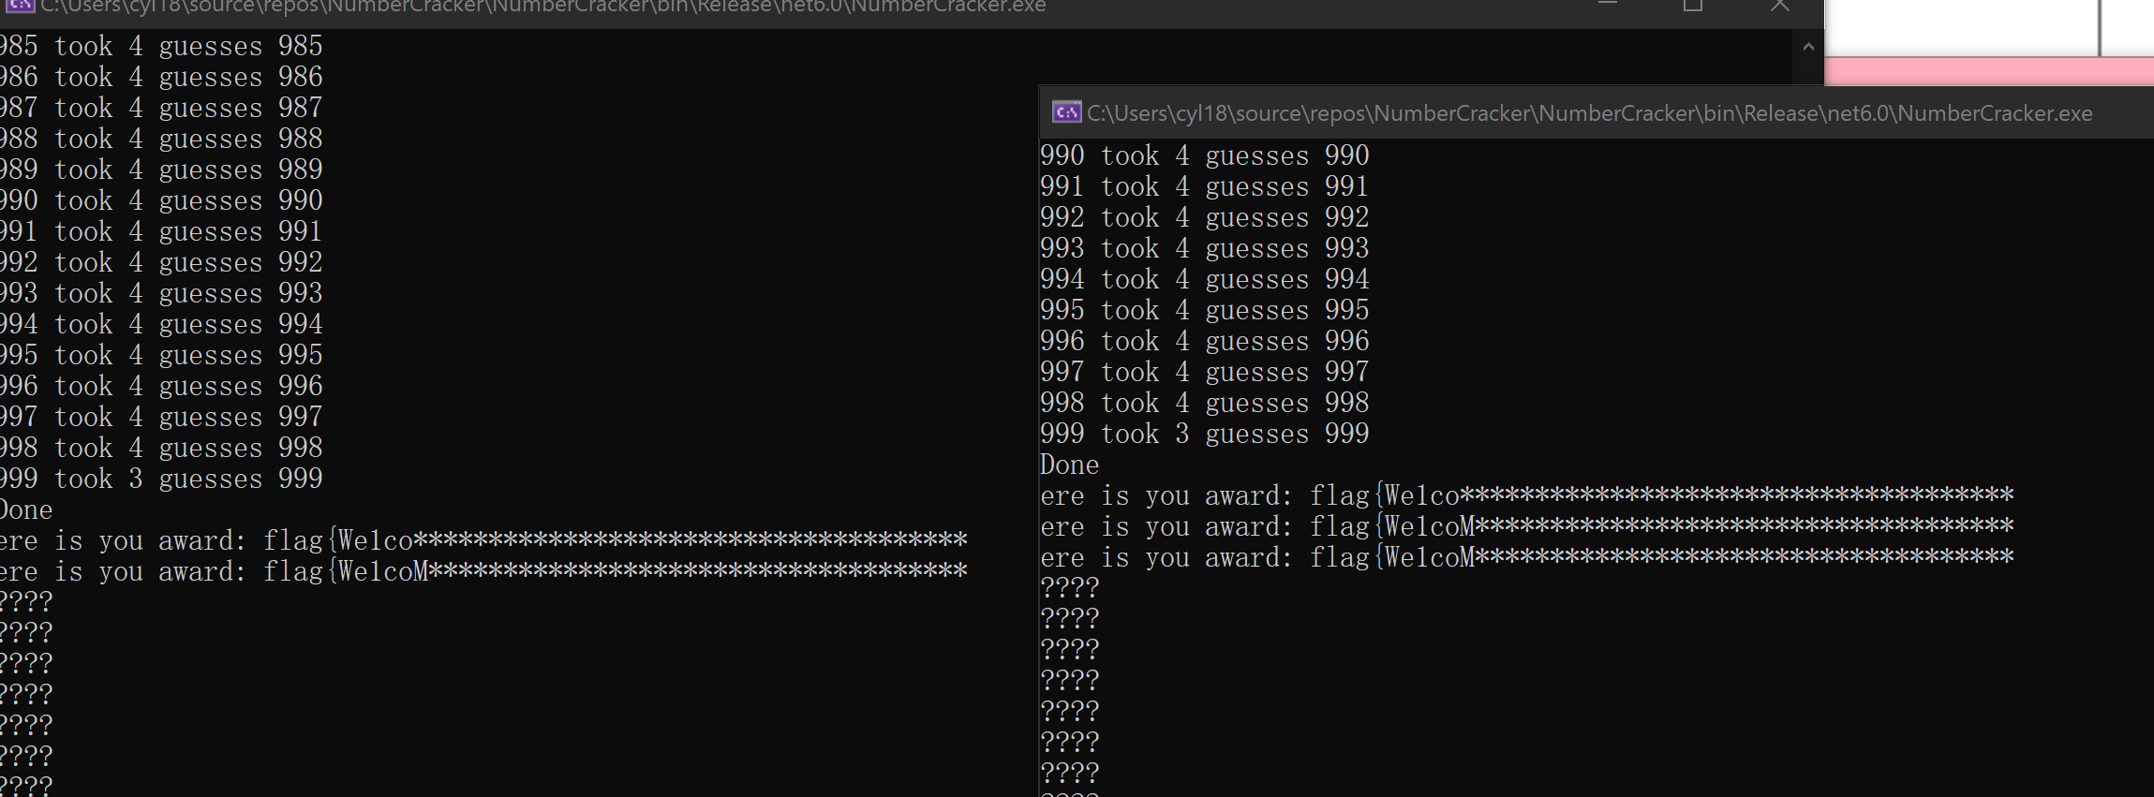Click first '????' line in front console
Image resolution: width=2154 pixels, height=797 pixels.
point(1069,589)
